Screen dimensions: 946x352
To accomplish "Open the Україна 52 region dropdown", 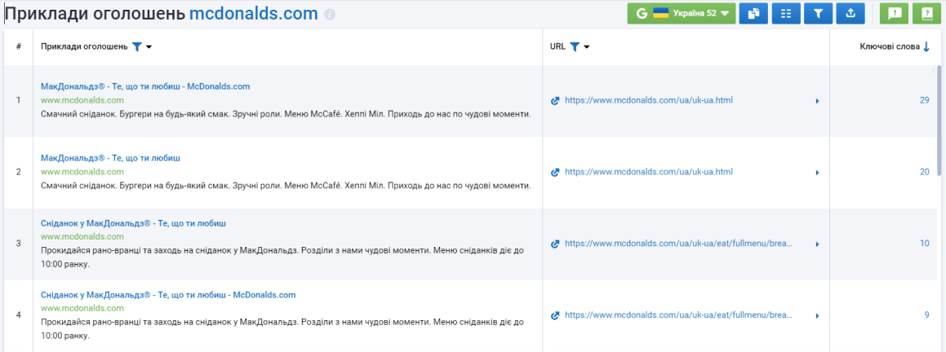I will (x=682, y=13).
